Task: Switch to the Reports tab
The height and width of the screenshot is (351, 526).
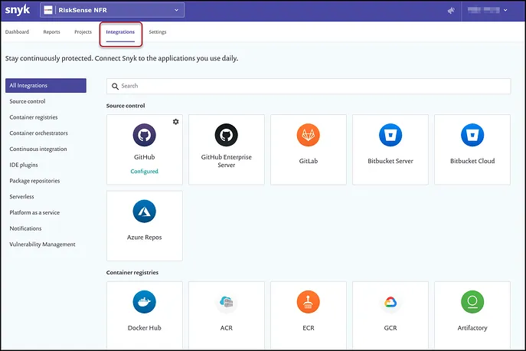Action: pyautogui.click(x=51, y=32)
